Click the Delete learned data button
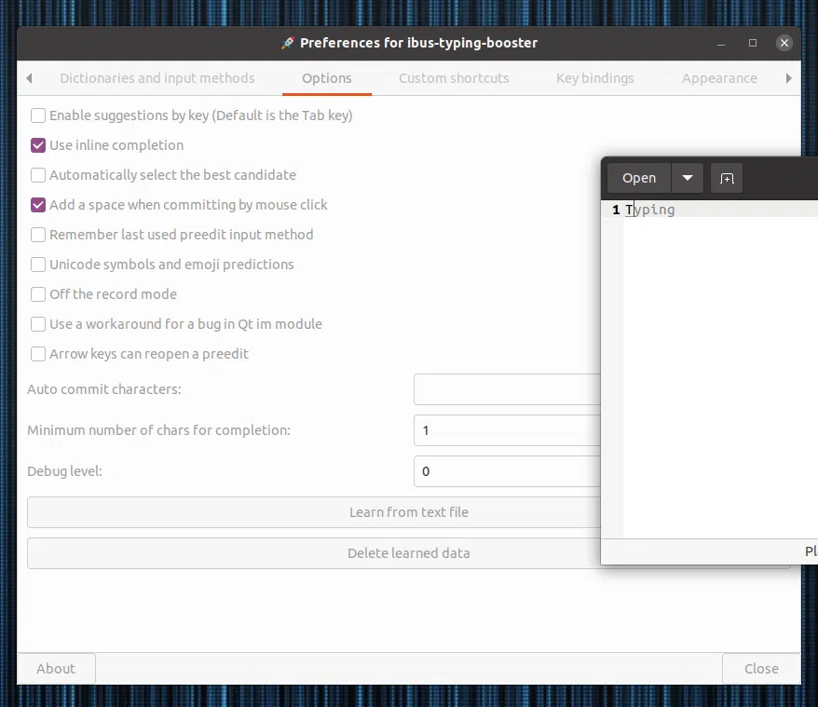 click(314, 553)
